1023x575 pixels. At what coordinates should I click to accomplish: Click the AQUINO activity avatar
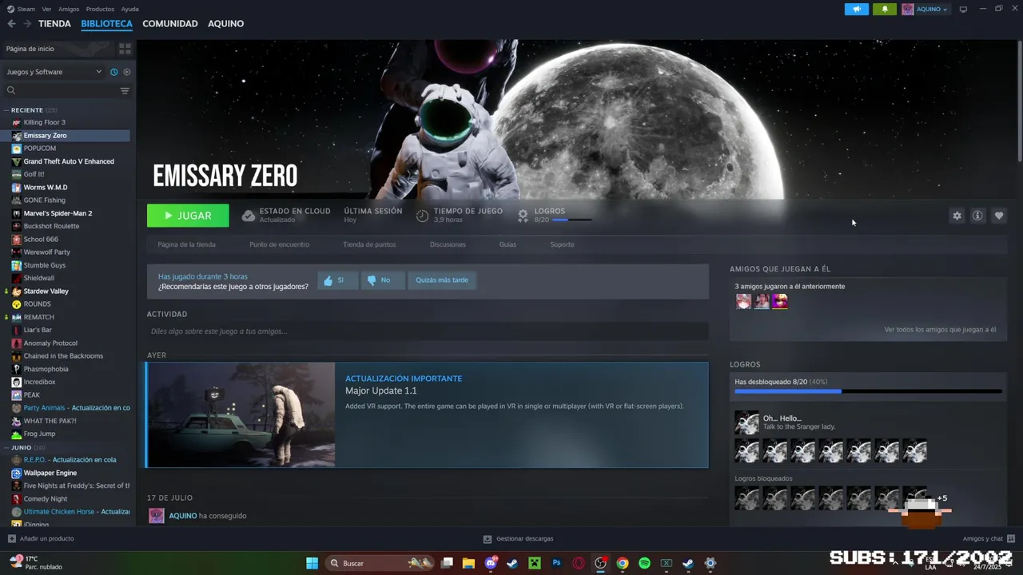point(157,516)
